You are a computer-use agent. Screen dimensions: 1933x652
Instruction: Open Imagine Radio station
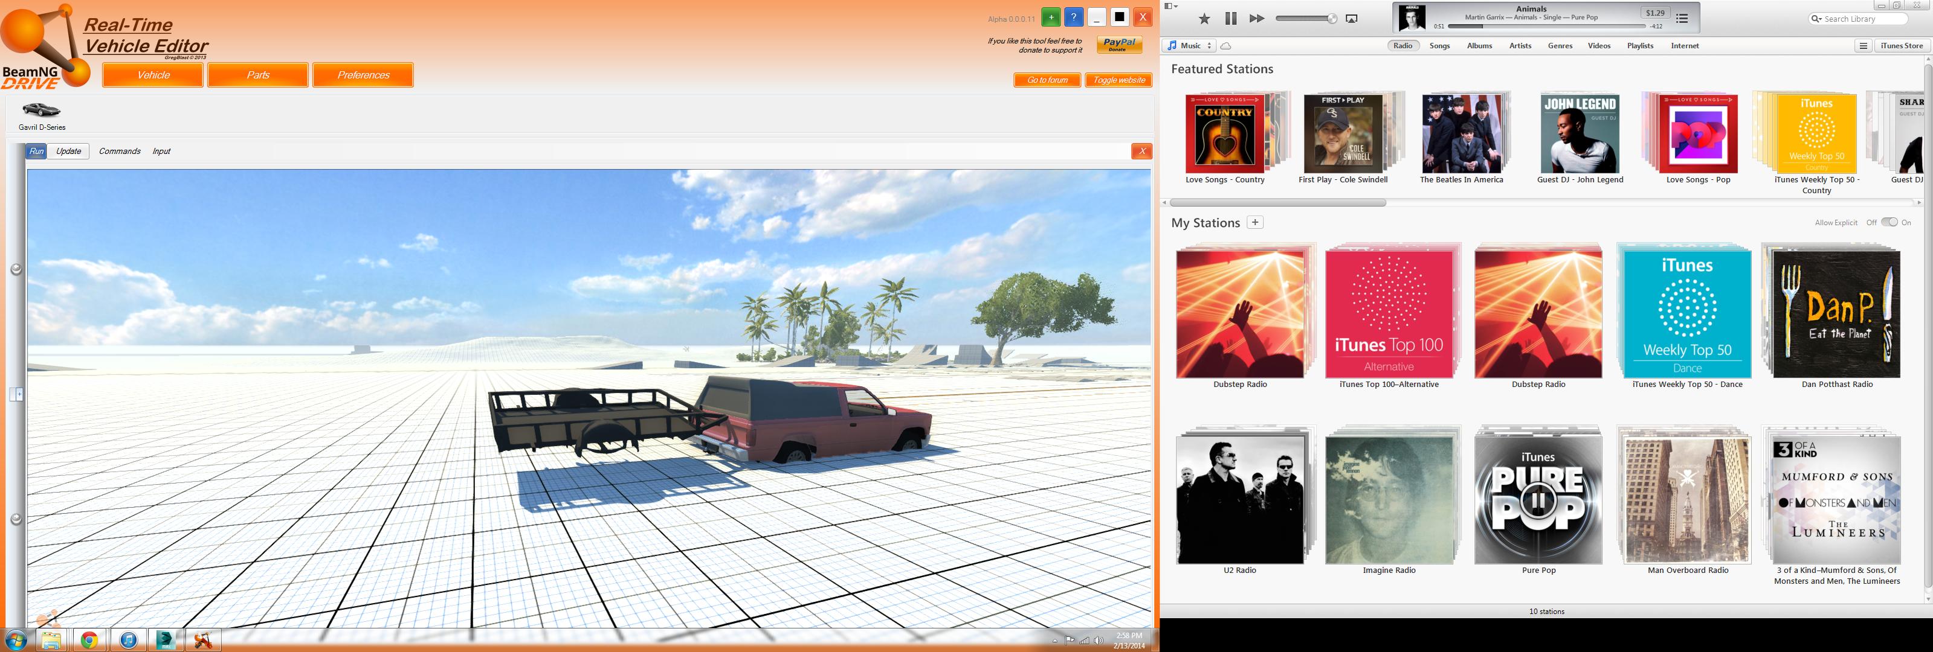tap(1389, 500)
